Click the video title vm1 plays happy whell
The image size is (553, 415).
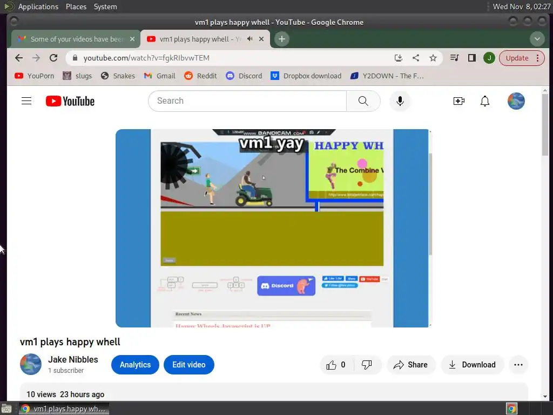(70, 342)
